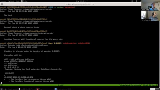Switch to the Firefox taskbar entry
Screen dimensions: 160x90
(x=45, y=89)
